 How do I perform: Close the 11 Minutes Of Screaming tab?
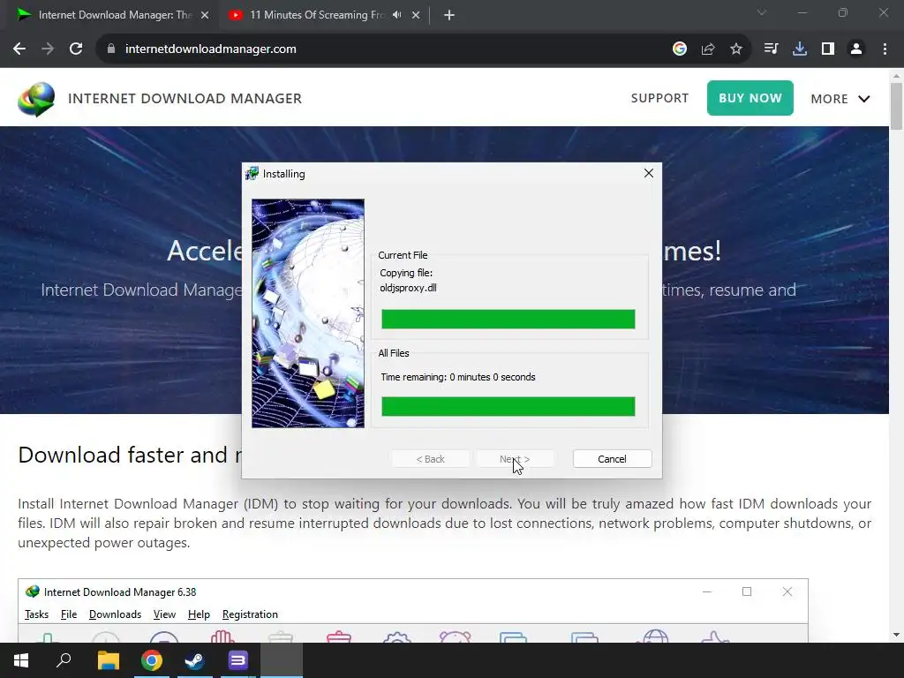tap(416, 15)
